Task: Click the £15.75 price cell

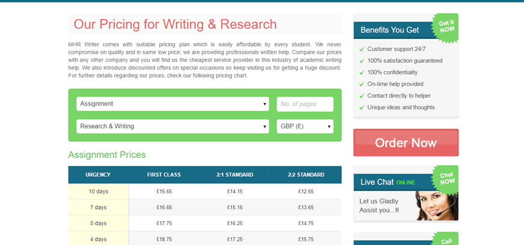Action: click(x=306, y=240)
